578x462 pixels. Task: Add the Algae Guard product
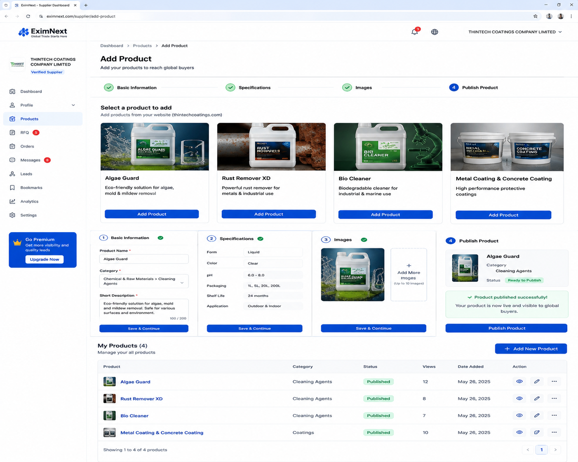coord(152,214)
